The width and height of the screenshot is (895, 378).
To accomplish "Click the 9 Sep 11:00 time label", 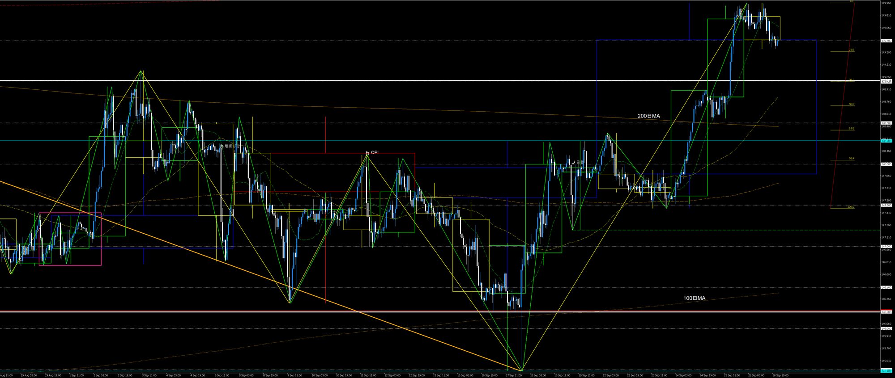I will click(294, 375).
